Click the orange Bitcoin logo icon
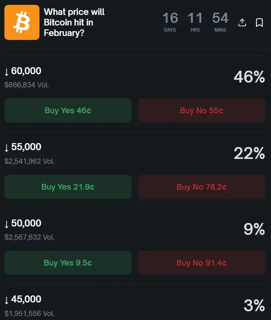 [21, 22]
